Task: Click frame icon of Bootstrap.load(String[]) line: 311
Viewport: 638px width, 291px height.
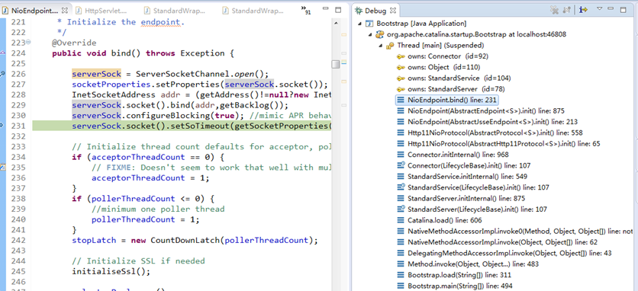Action: [x=401, y=275]
